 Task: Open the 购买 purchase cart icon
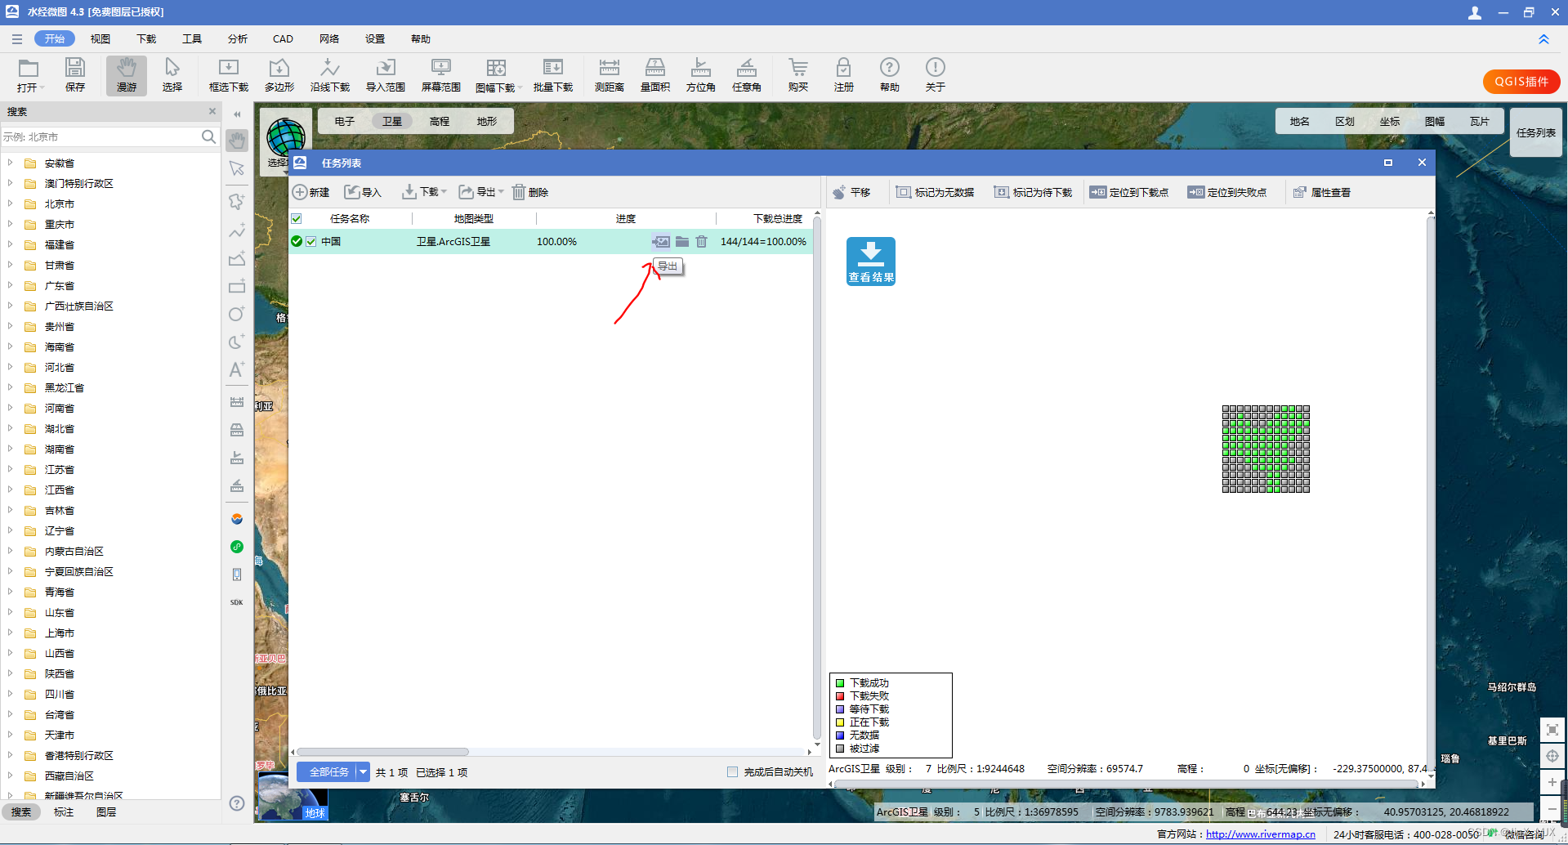[x=798, y=75]
